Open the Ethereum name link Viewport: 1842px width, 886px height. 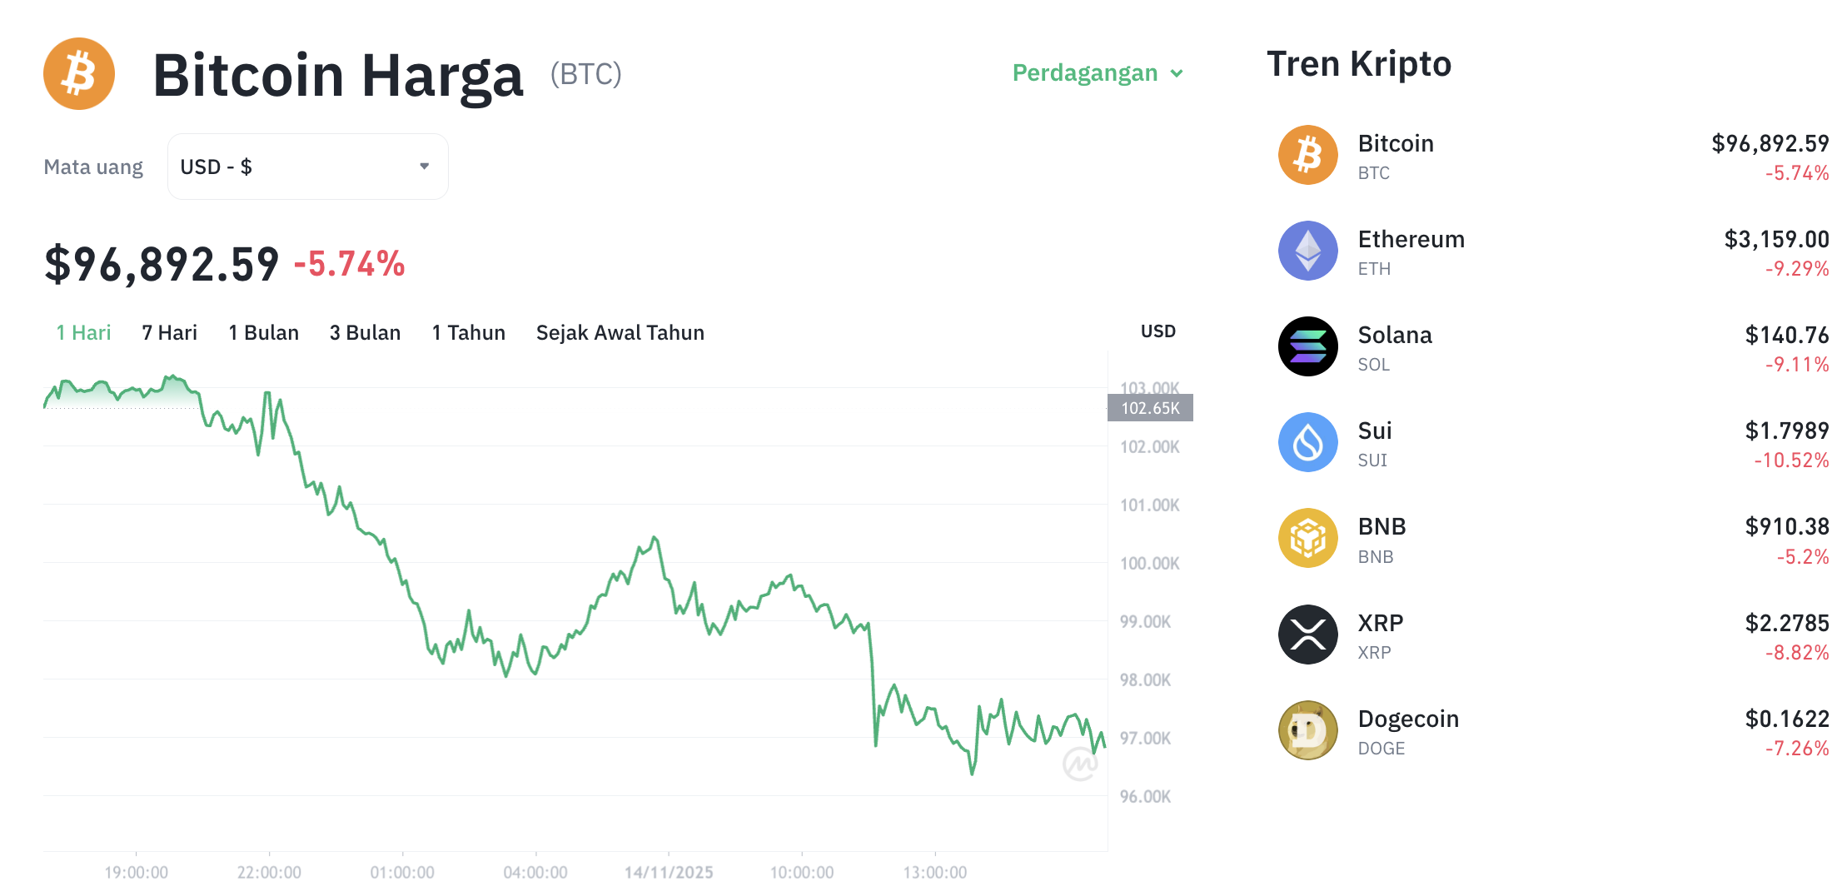pyautogui.click(x=1411, y=239)
